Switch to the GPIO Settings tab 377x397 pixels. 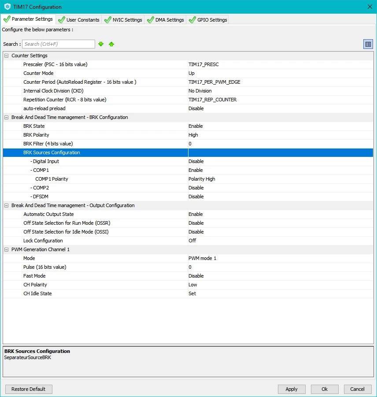point(208,20)
